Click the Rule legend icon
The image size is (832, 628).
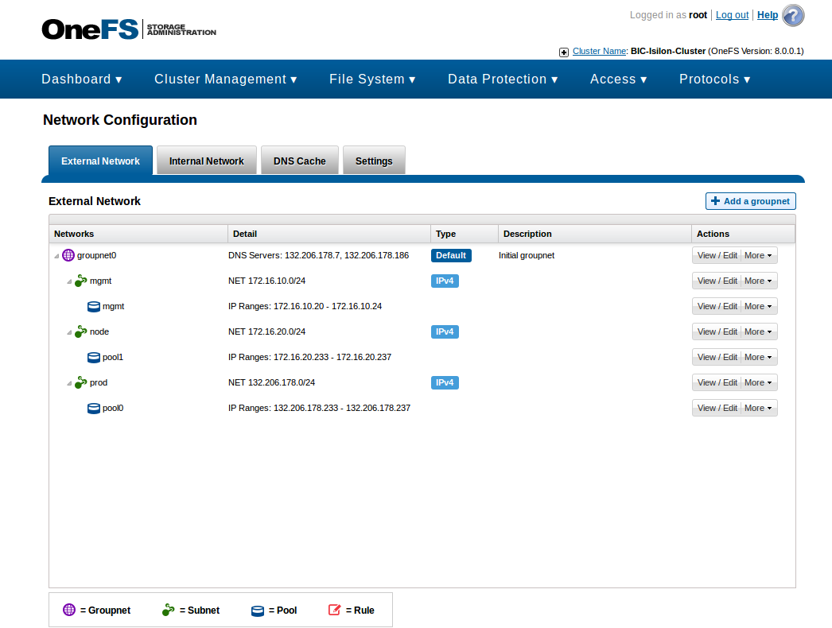(334, 610)
